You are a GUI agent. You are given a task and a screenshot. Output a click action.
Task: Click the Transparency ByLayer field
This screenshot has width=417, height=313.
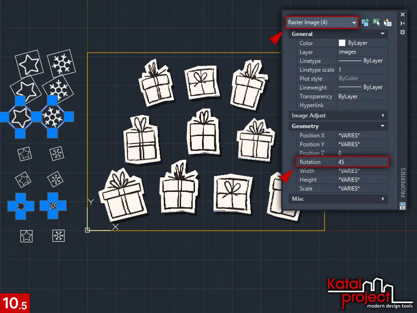tap(362, 96)
